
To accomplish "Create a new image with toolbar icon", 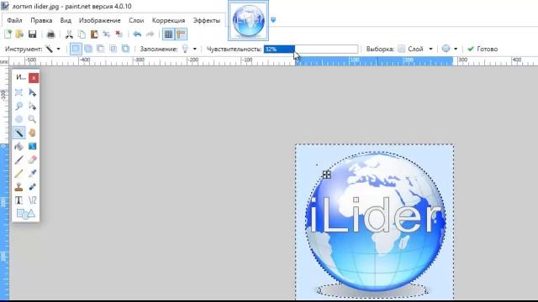I will tap(8, 34).
